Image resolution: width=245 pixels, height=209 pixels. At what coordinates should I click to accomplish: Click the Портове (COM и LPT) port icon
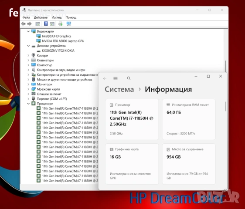[x=33, y=99]
